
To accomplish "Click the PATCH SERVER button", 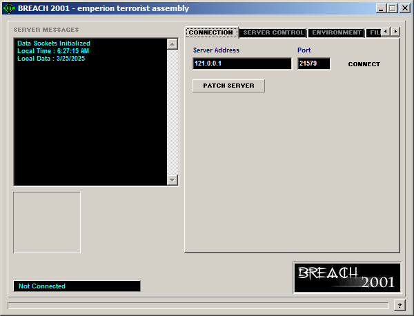I will [x=228, y=86].
